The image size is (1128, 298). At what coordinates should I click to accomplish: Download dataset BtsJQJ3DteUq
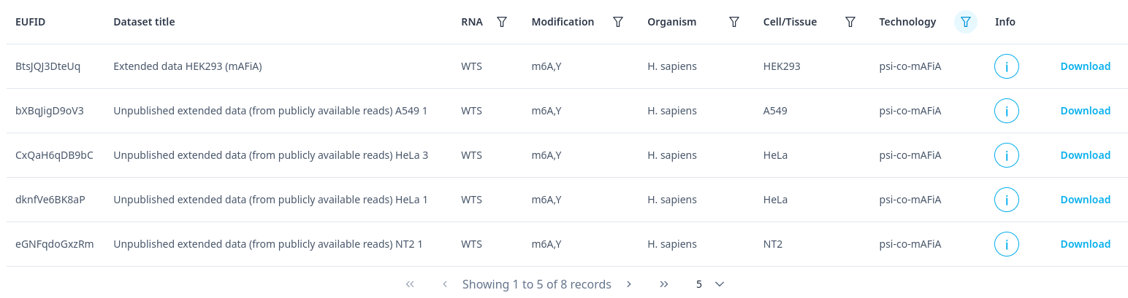tap(1085, 66)
